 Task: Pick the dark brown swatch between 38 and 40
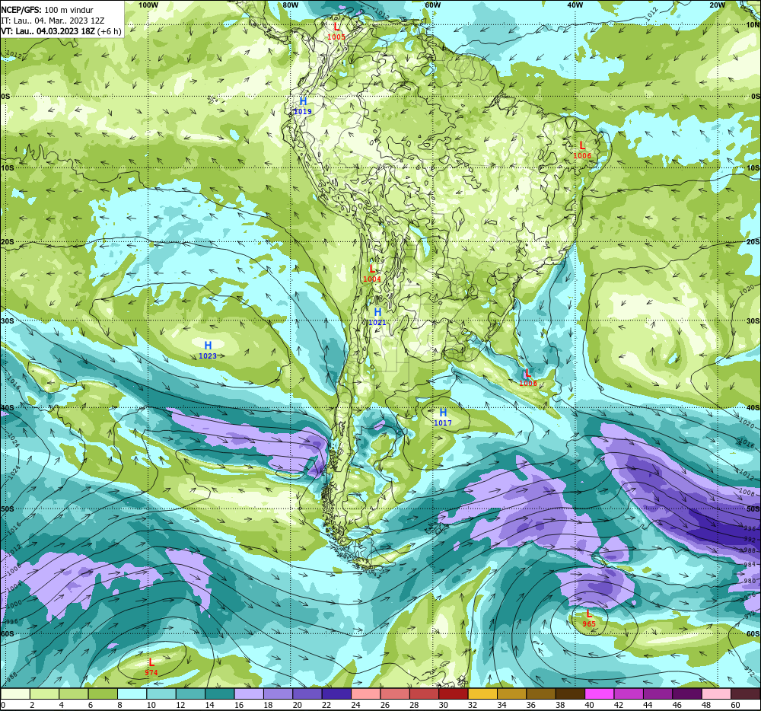[x=570, y=693]
